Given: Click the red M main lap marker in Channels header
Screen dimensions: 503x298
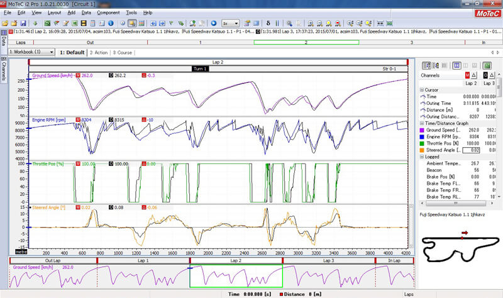Looking at the screenshot, I should click(467, 75).
